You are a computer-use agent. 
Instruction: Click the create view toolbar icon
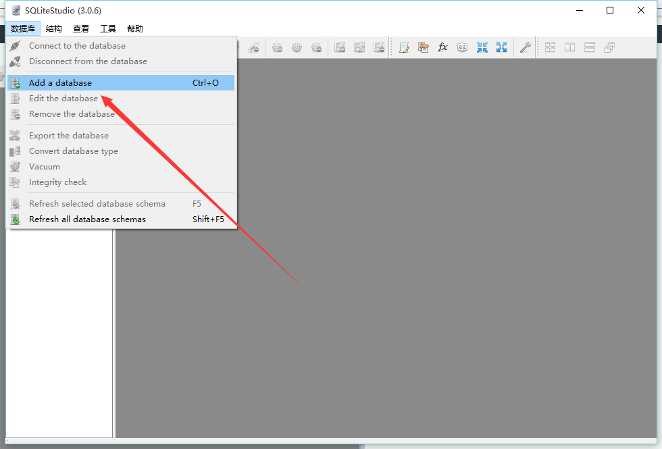click(x=340, y=47)
